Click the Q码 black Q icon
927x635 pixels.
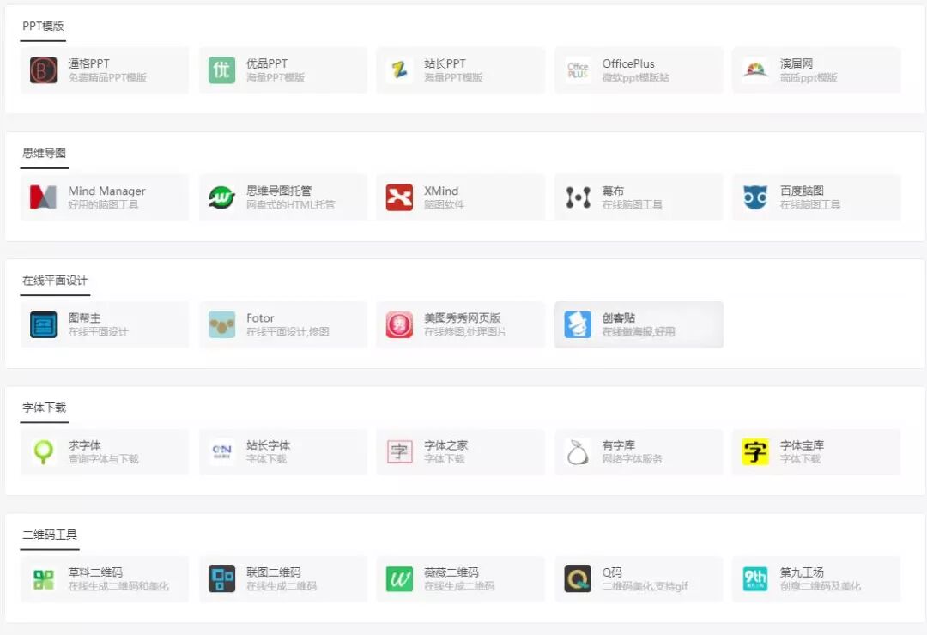[x=578, y=579]
